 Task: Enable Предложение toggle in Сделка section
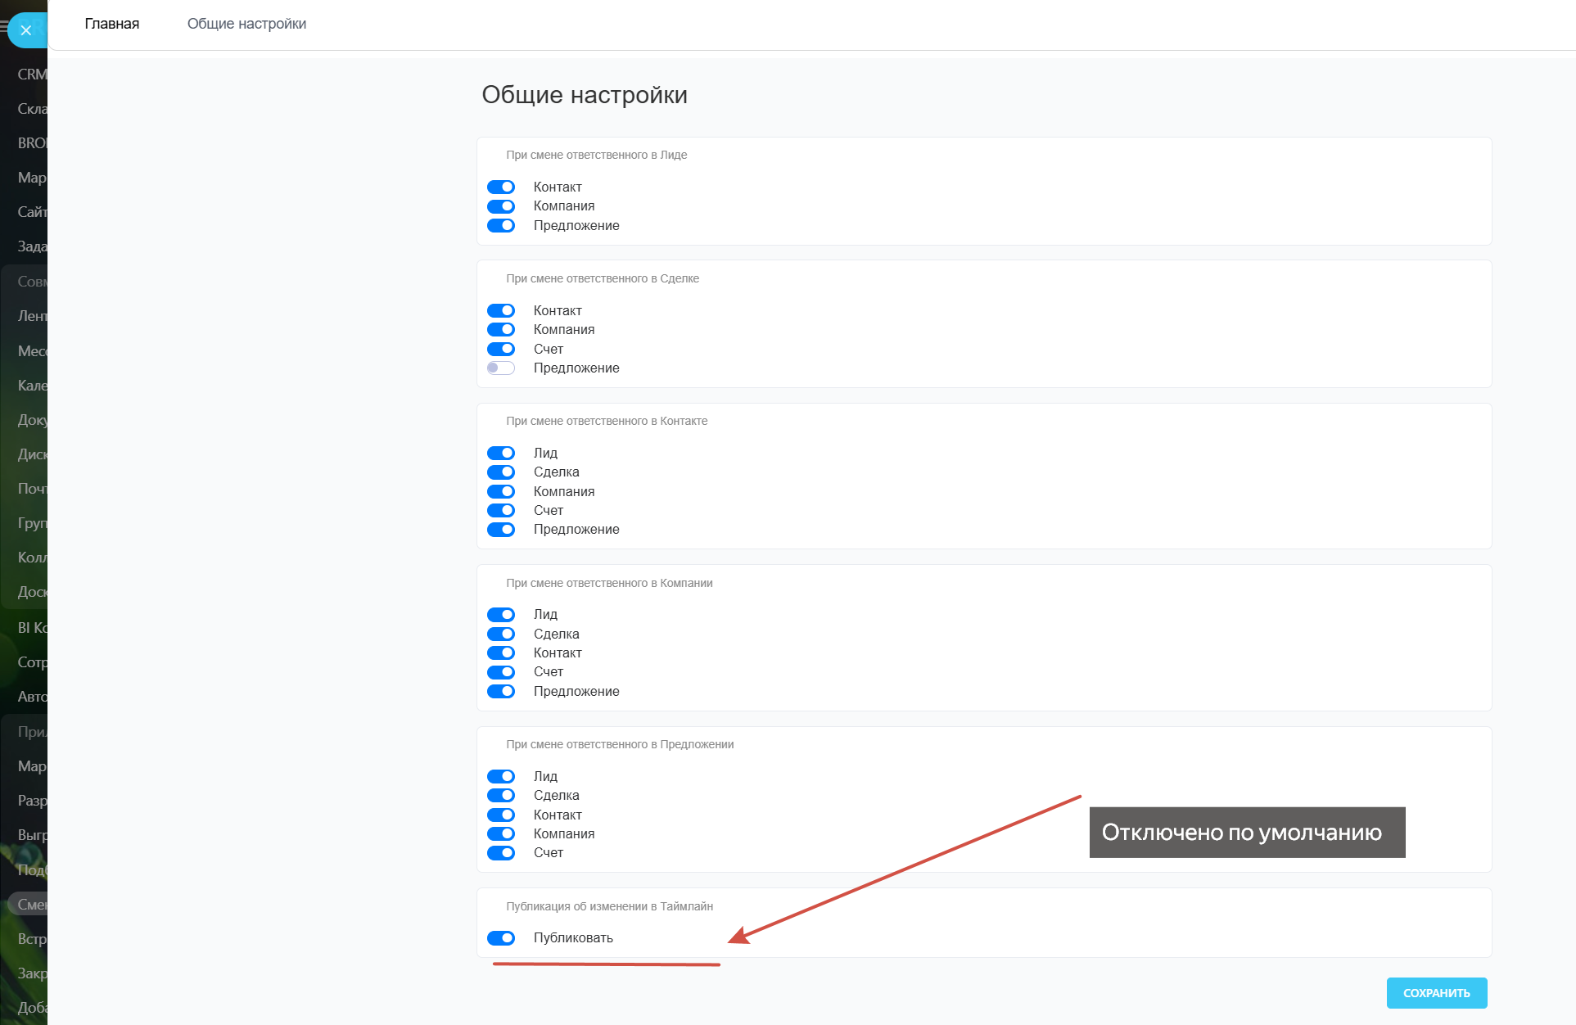coord(501,368)
